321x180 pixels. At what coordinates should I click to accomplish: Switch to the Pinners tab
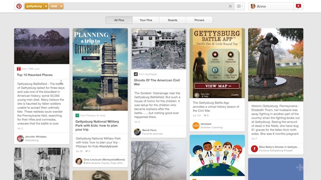(199, 20)
